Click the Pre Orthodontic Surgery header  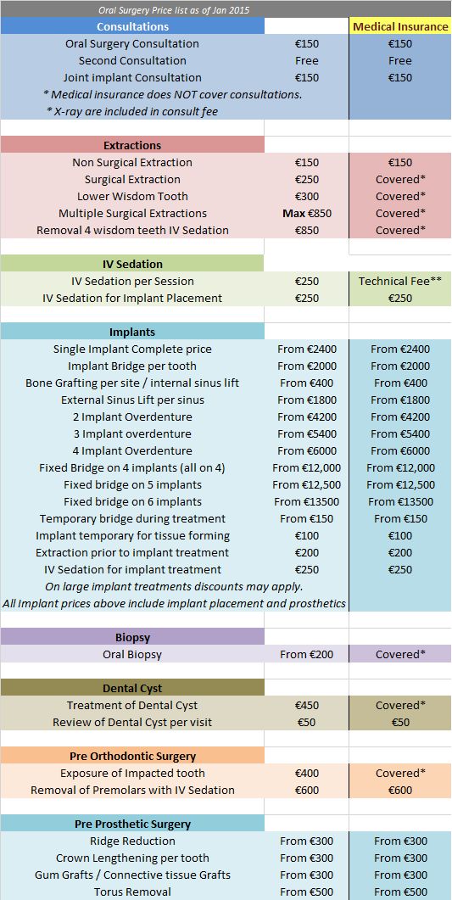point(132,756)
